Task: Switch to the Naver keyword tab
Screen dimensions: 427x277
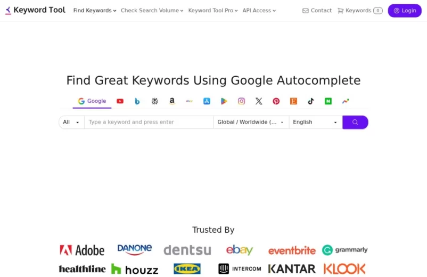Action: tap(328, 101)
